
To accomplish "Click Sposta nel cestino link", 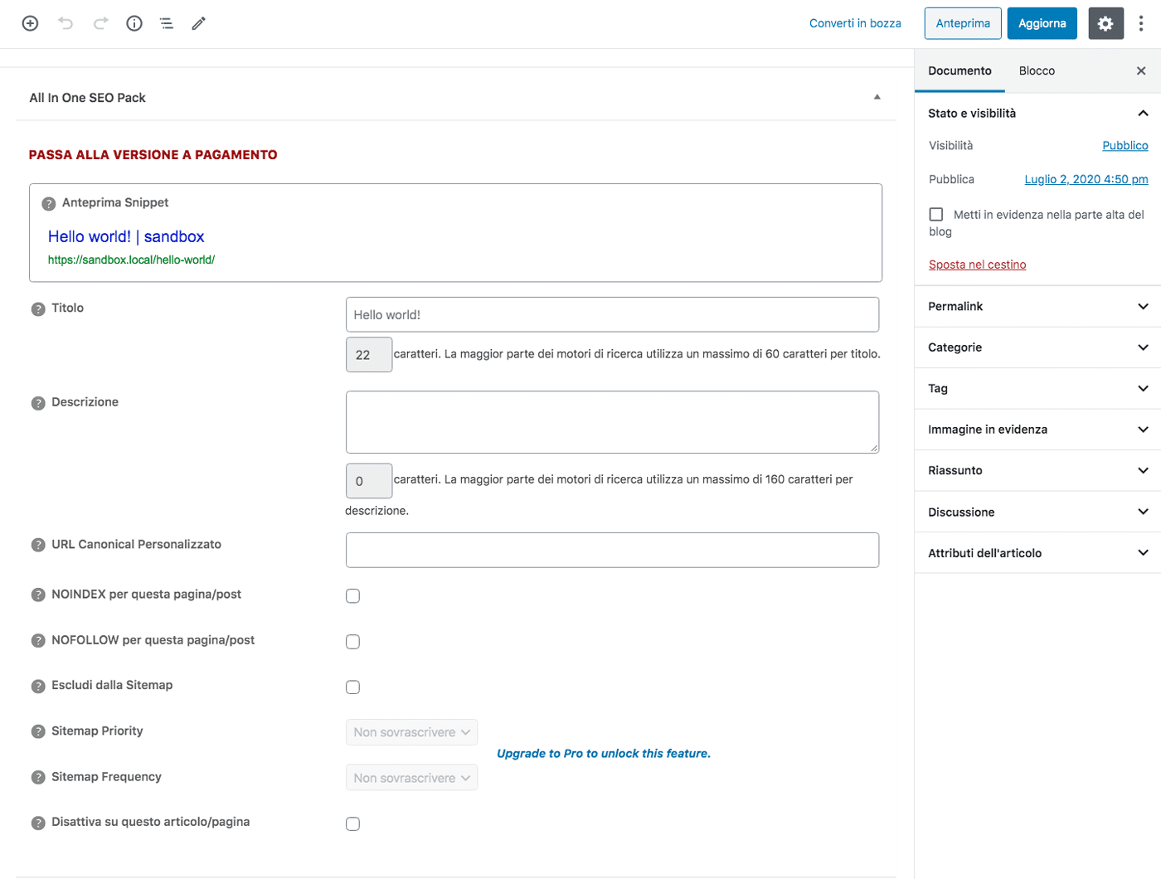I will pyautogui.click(x=977, y=265).
